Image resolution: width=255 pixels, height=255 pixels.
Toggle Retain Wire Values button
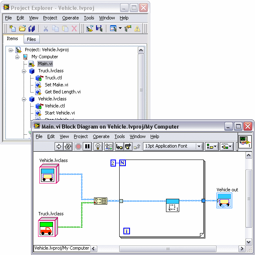109,147
